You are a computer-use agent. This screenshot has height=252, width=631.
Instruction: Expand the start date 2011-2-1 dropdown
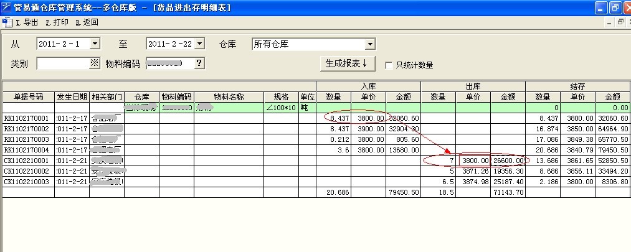(x=95, y=44)
